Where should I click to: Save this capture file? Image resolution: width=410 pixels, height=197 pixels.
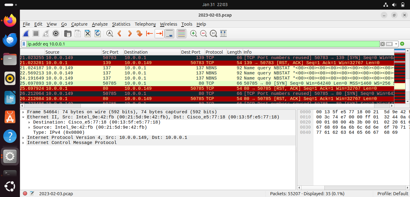pos(78,33)
